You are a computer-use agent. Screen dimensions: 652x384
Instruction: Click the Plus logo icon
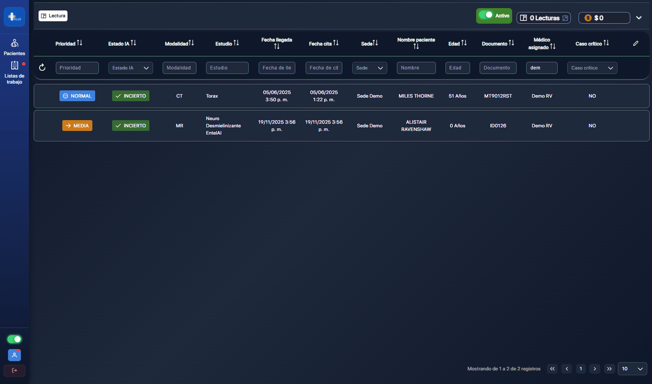pos(14,17)
